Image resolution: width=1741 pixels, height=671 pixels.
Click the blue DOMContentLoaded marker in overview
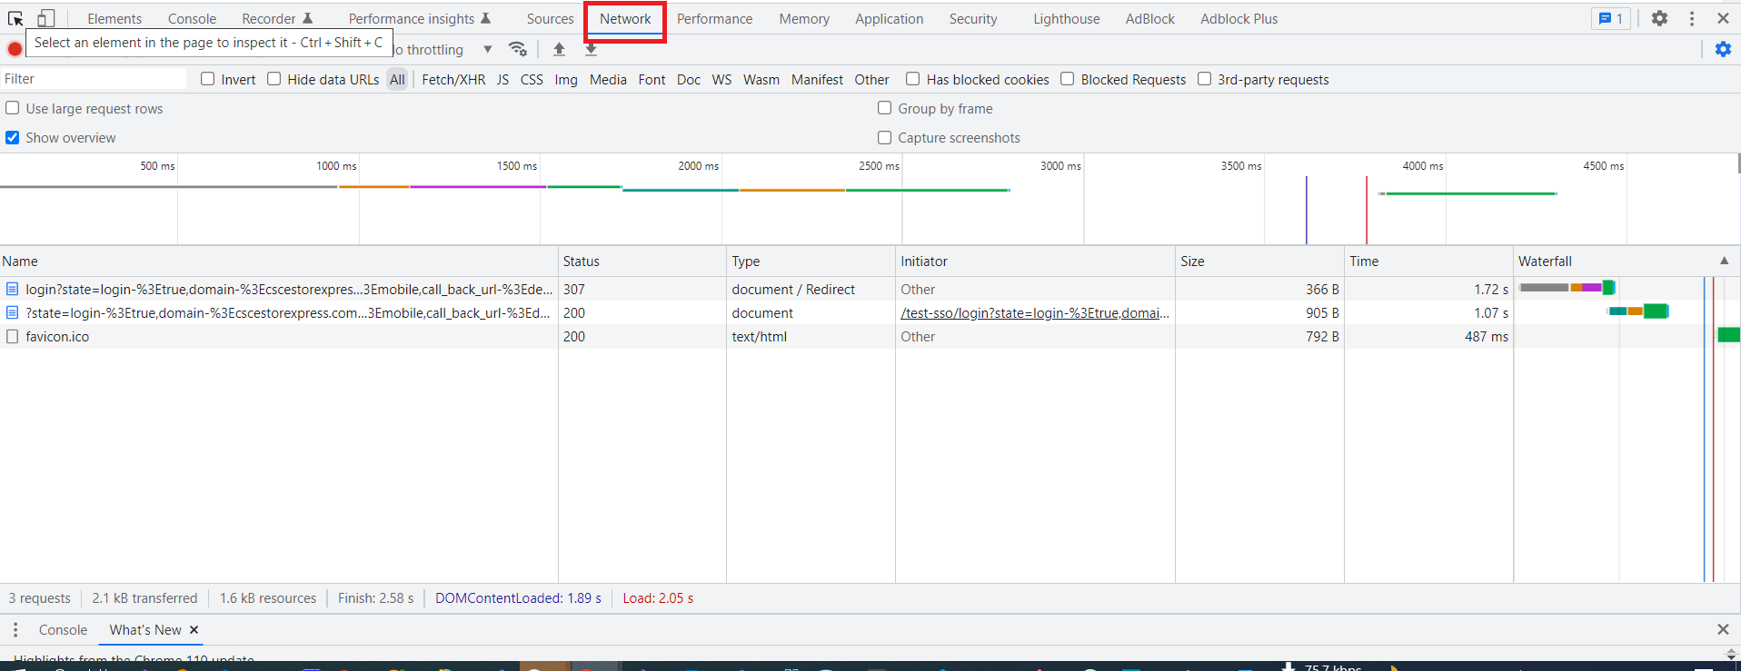click(x=1307, y=210)
